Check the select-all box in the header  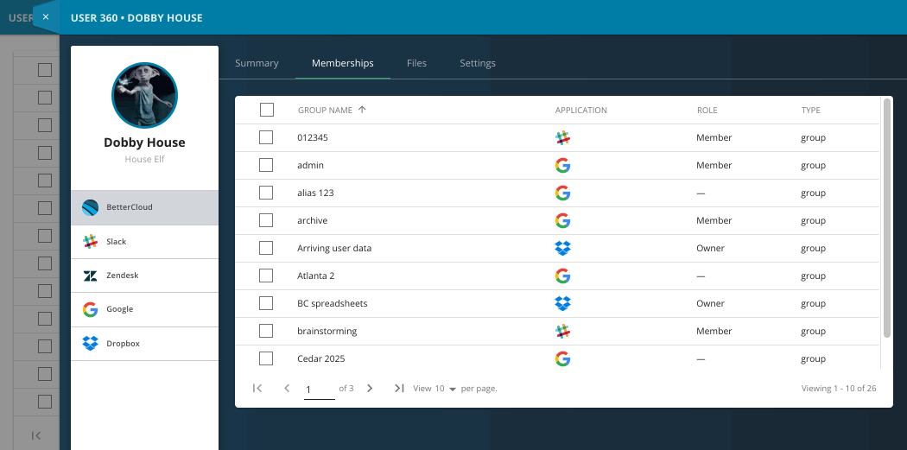pyautogui.click(x=267, y=110)
